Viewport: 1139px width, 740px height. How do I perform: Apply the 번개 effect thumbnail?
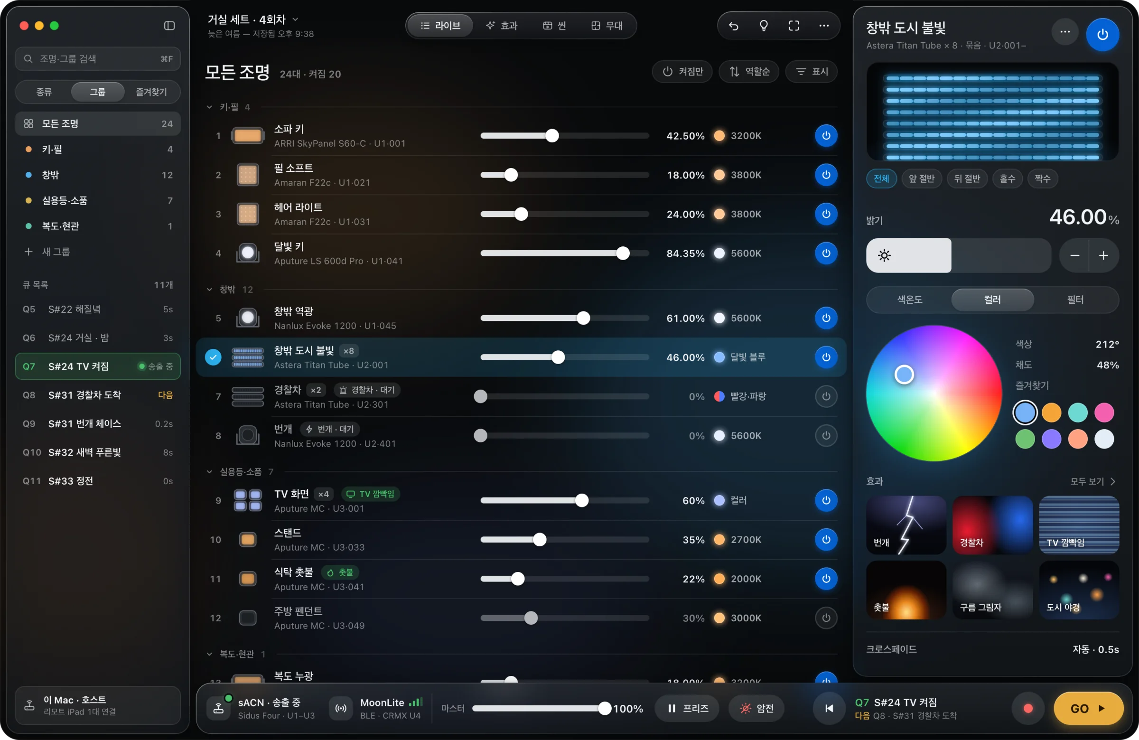(906, 525)
